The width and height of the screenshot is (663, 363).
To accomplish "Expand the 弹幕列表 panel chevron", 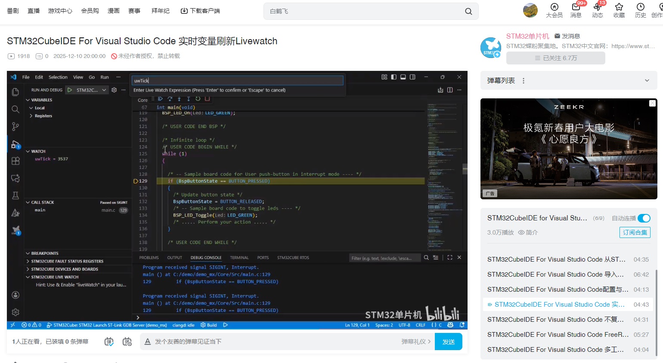I will point(647,81).
